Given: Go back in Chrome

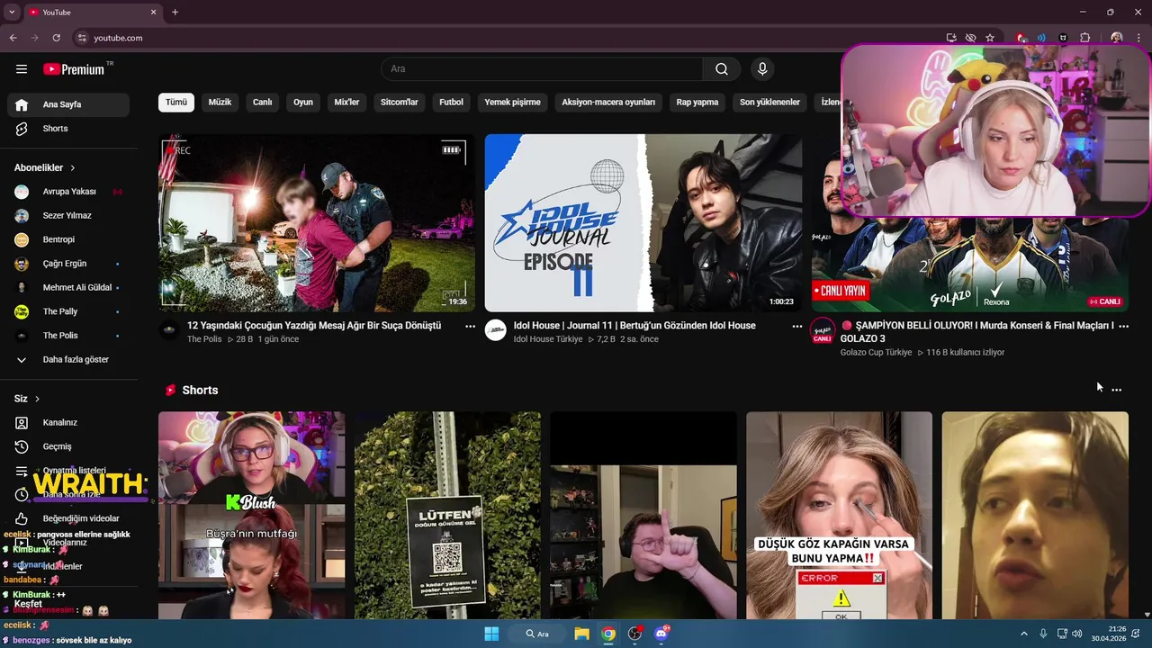Looking at the screenshot, I should [x=13, y=38].
